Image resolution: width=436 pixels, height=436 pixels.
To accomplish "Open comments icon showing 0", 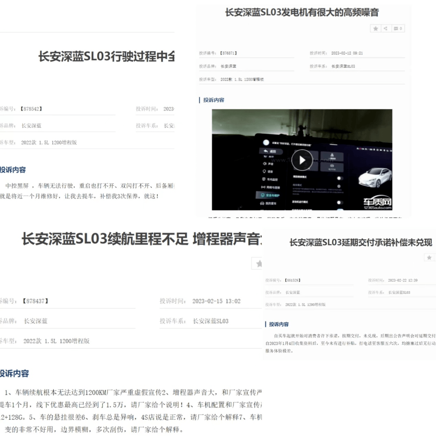I will 398,28.
